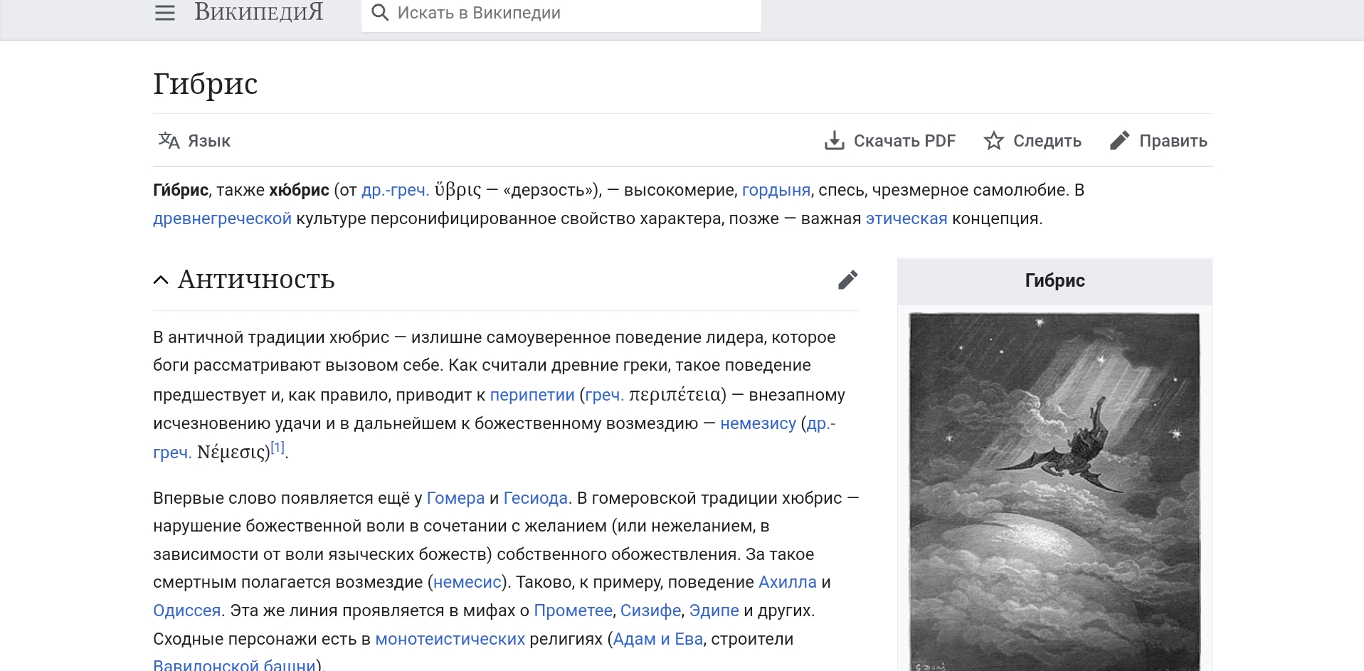
Task: Open the Одиссея link
Action: (187, 611)
